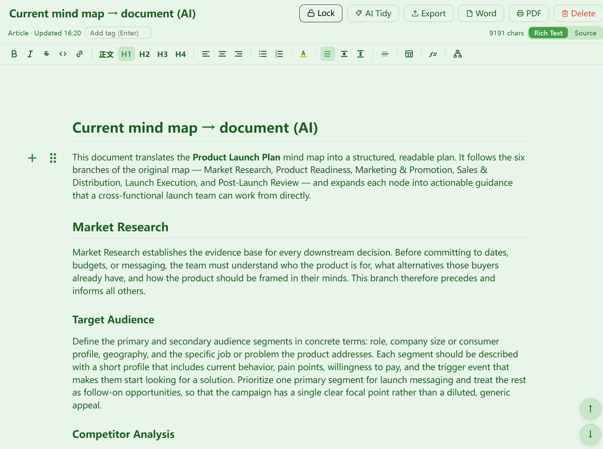The width and height of the screenshot is (603, 449).
Task: Insert a math formula
Action: coord(433,54)
